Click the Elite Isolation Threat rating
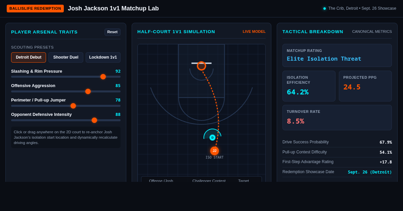Image resolution: width=403 pixels, height=211 pixels. pos(324,59)
